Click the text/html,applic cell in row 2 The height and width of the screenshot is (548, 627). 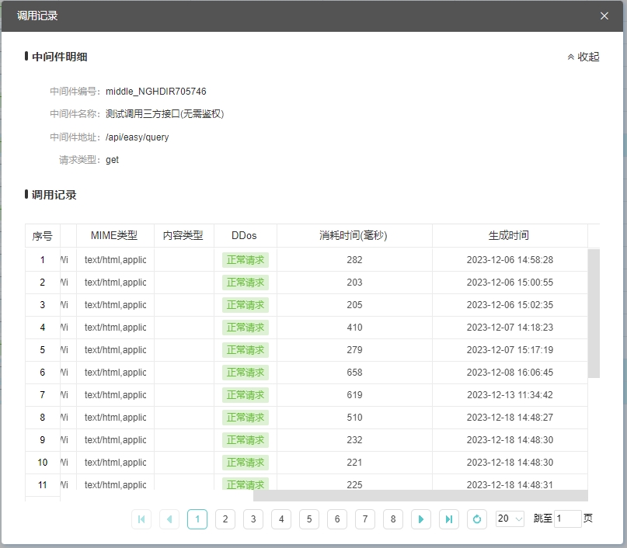point(115,283)
